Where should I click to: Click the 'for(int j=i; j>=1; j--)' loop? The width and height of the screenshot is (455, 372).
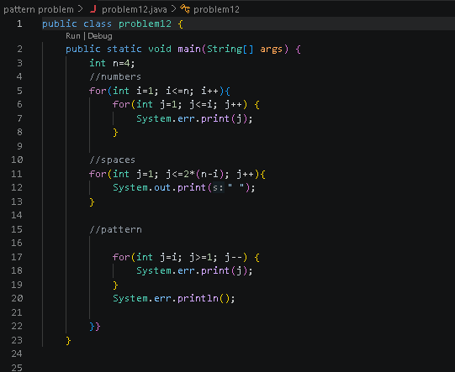coord(180,257)
